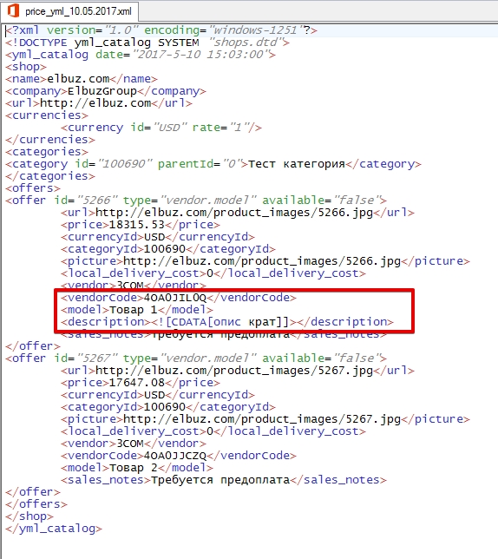Click the opening shop tag
The width and height of the screenshot is (498, 559).
[26, 67]
